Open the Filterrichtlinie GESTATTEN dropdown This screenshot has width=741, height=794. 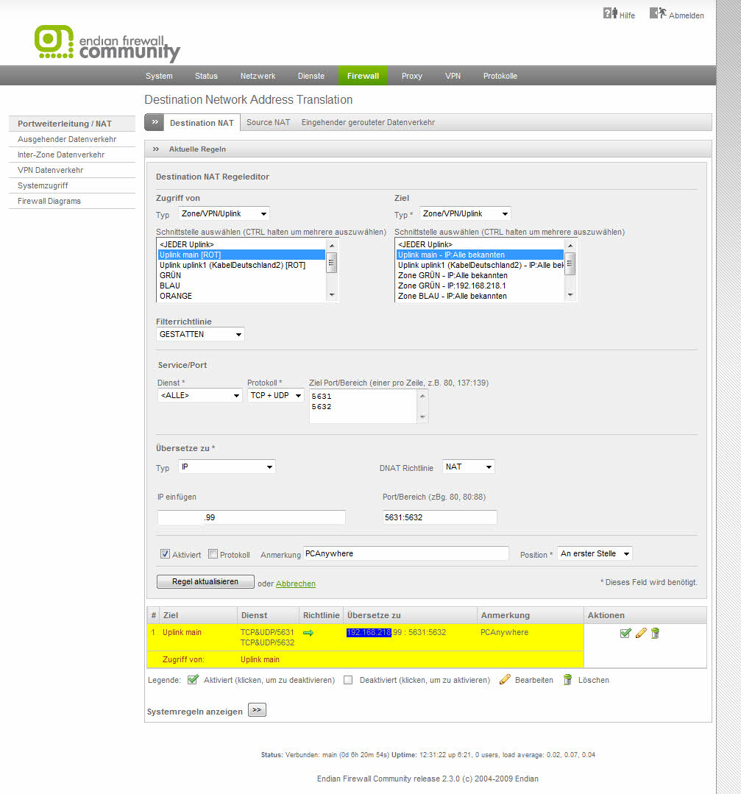coord(200,334)
